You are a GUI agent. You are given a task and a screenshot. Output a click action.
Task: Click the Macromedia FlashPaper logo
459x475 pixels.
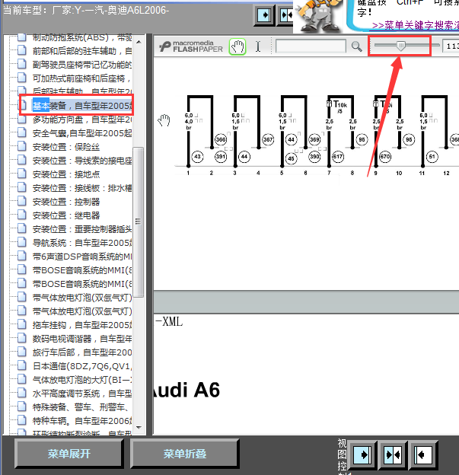(191, 46)
